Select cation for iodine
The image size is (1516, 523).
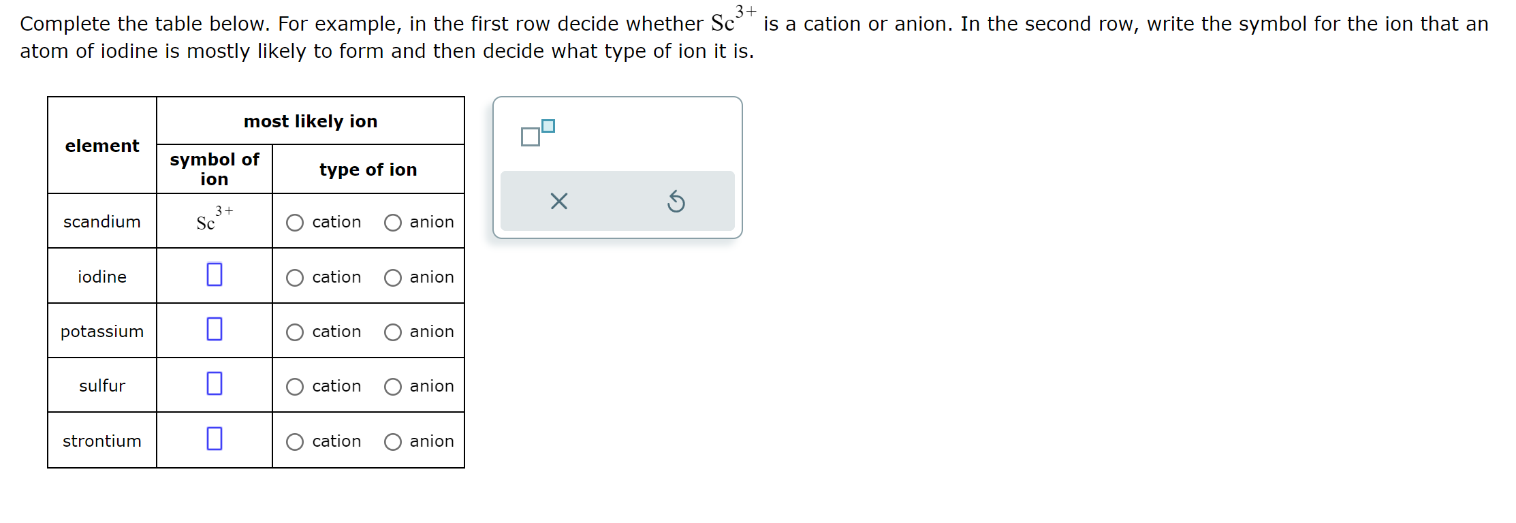pyautogui.click(x=295, y=277)
